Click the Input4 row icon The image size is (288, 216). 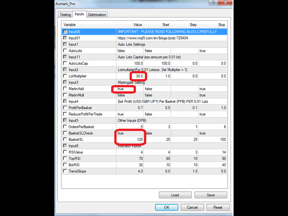65,101
